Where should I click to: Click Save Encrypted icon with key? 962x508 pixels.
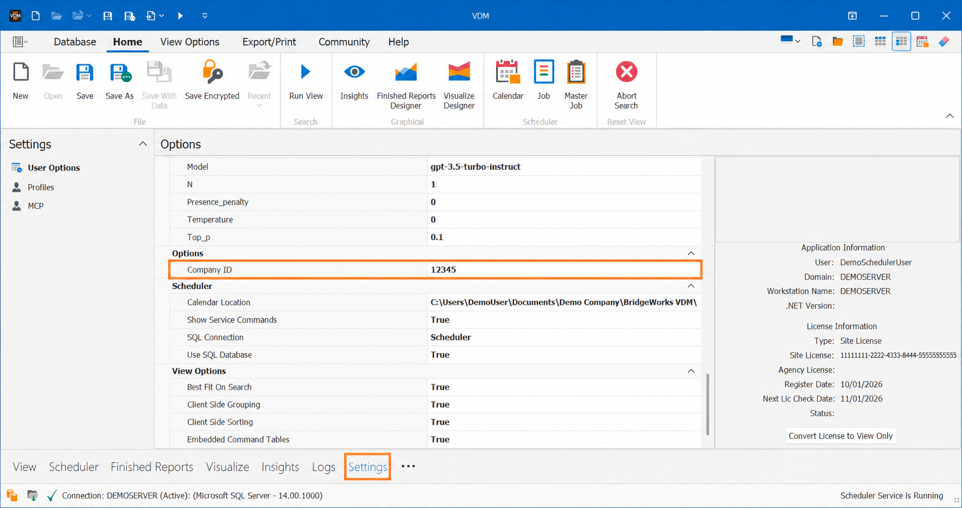pos(212,72)
